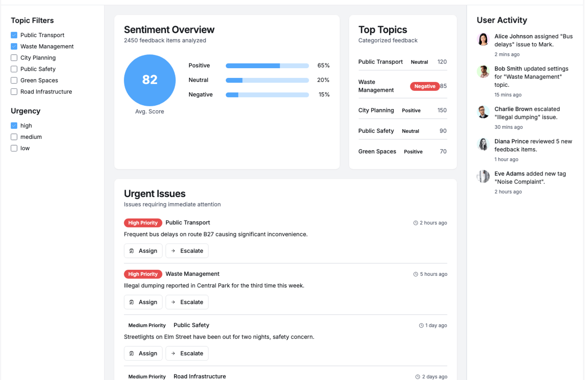Escalate the illegal dumping Central Park issue
585x380 pixels.
[x=187, y=302]
